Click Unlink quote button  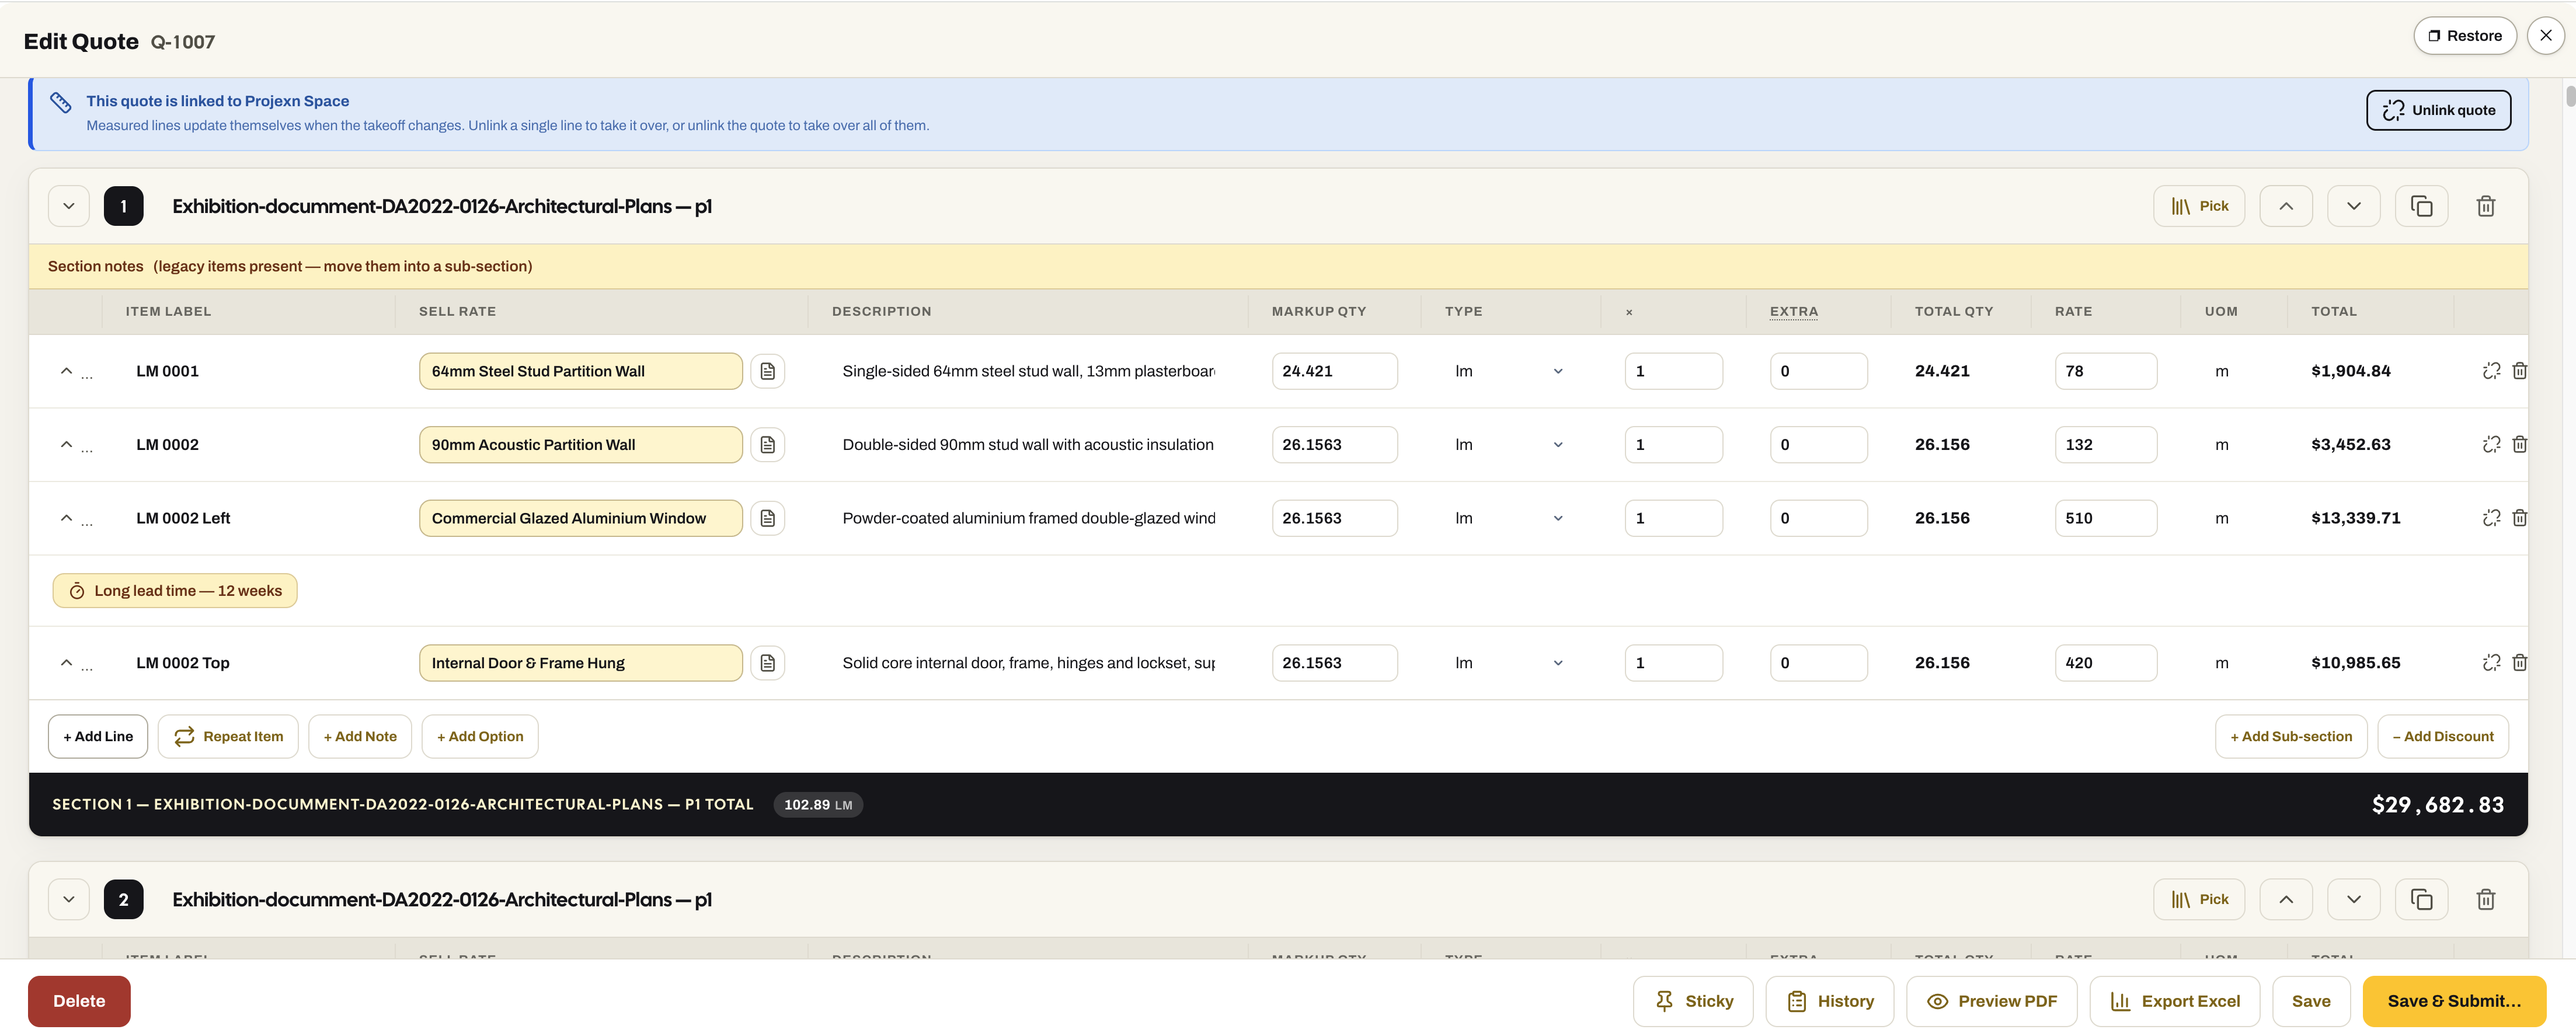pos(2438,110)
